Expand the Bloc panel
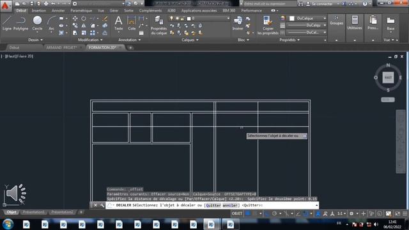The width and height of the screenshot is (409, 230). pos(243,40)
